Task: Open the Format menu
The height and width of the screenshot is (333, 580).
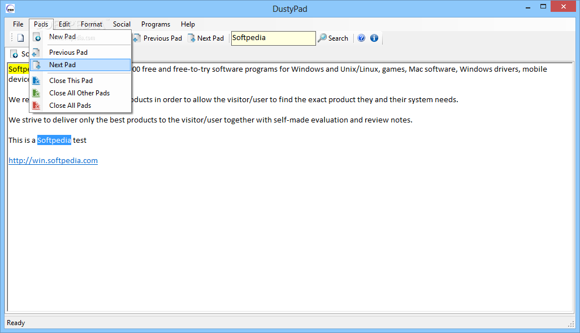Action: click(x=92, y=24)
